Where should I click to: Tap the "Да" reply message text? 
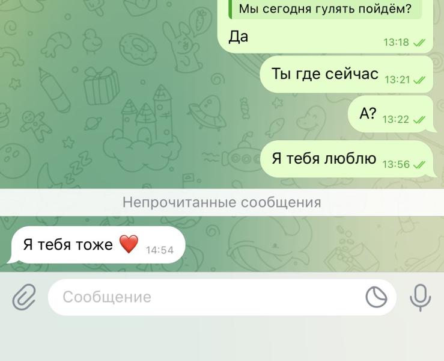239,37
